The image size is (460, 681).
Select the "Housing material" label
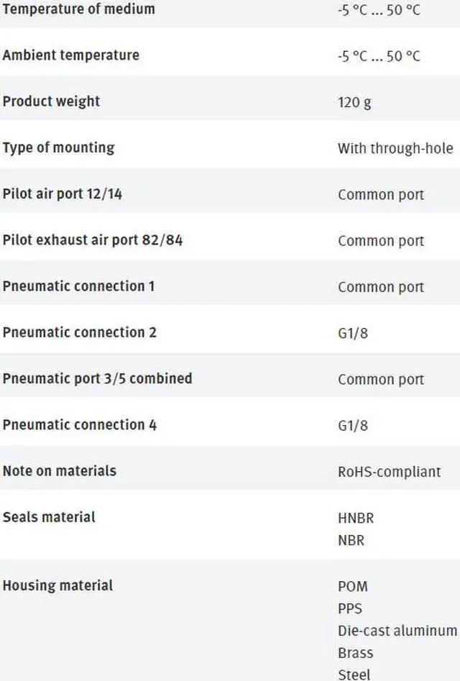tap(57, 585)
